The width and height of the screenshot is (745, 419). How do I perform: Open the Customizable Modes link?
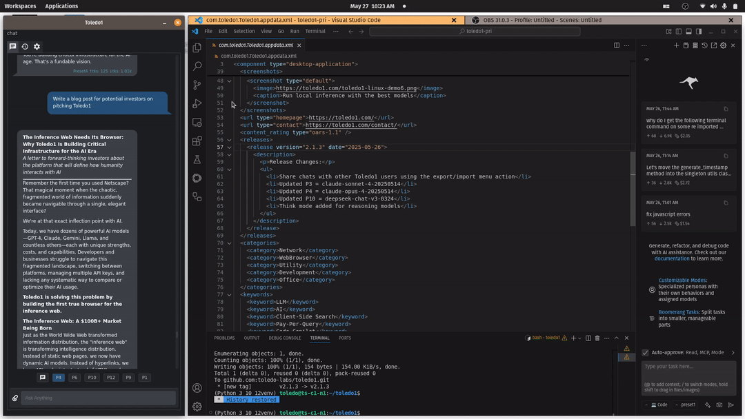coord(682,280)
